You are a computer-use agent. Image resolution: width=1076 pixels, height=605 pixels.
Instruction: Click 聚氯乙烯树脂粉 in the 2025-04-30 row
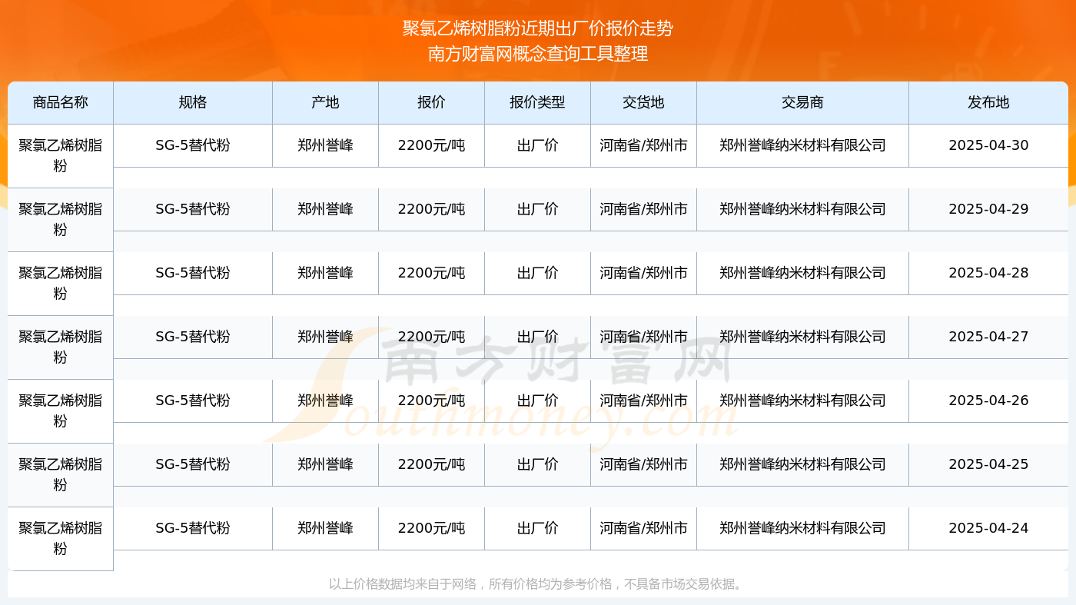pyautogui.click(x=61, y=155)
